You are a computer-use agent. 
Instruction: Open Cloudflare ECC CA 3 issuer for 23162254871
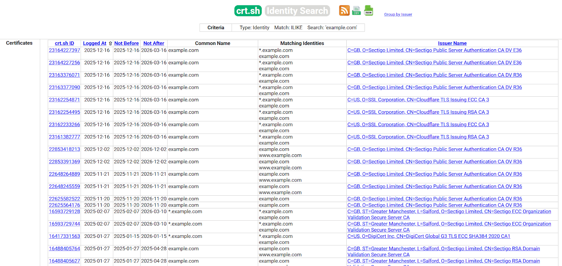pos(418,100)
